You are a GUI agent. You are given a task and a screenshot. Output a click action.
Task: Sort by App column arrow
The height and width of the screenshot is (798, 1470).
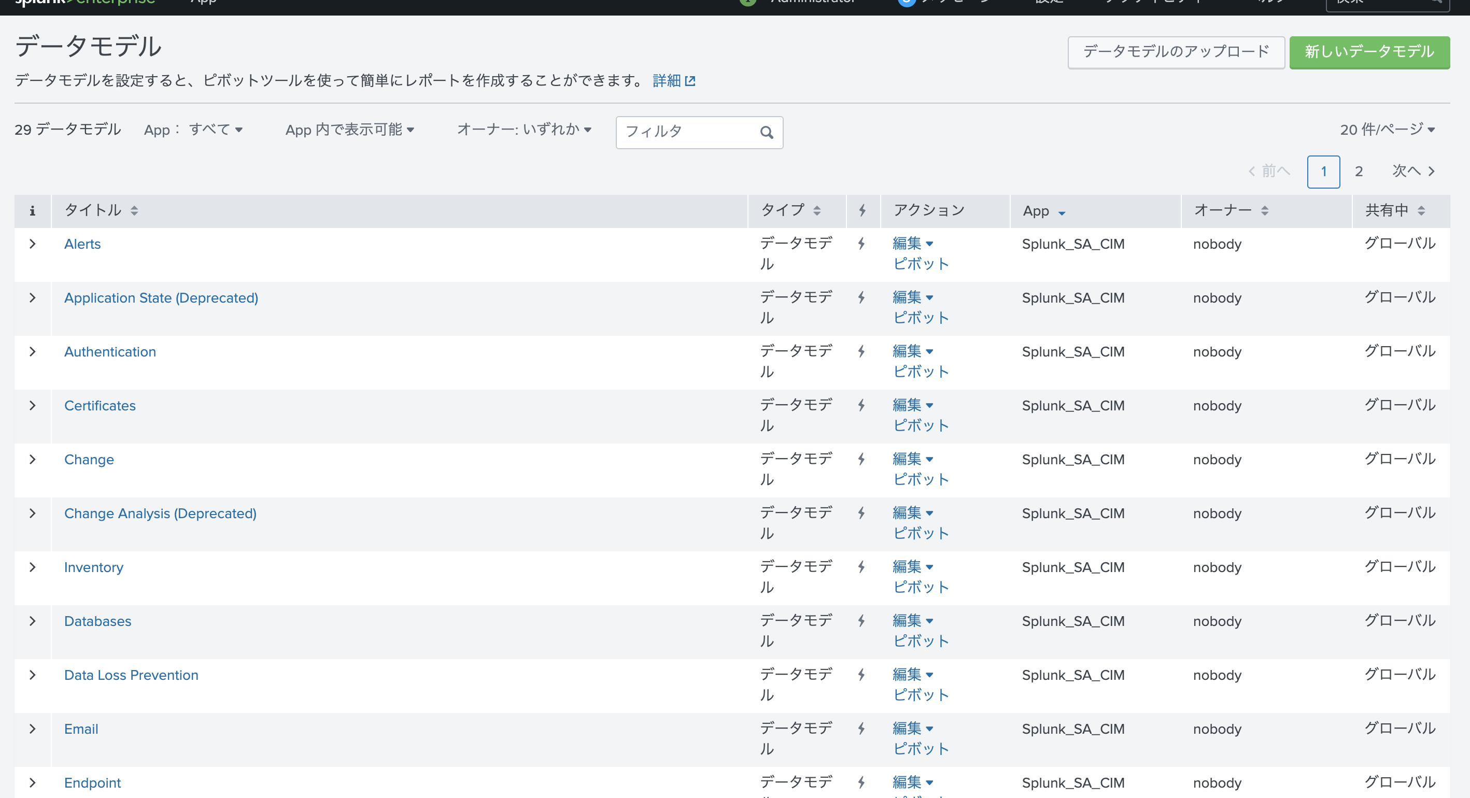(1062, 213)
